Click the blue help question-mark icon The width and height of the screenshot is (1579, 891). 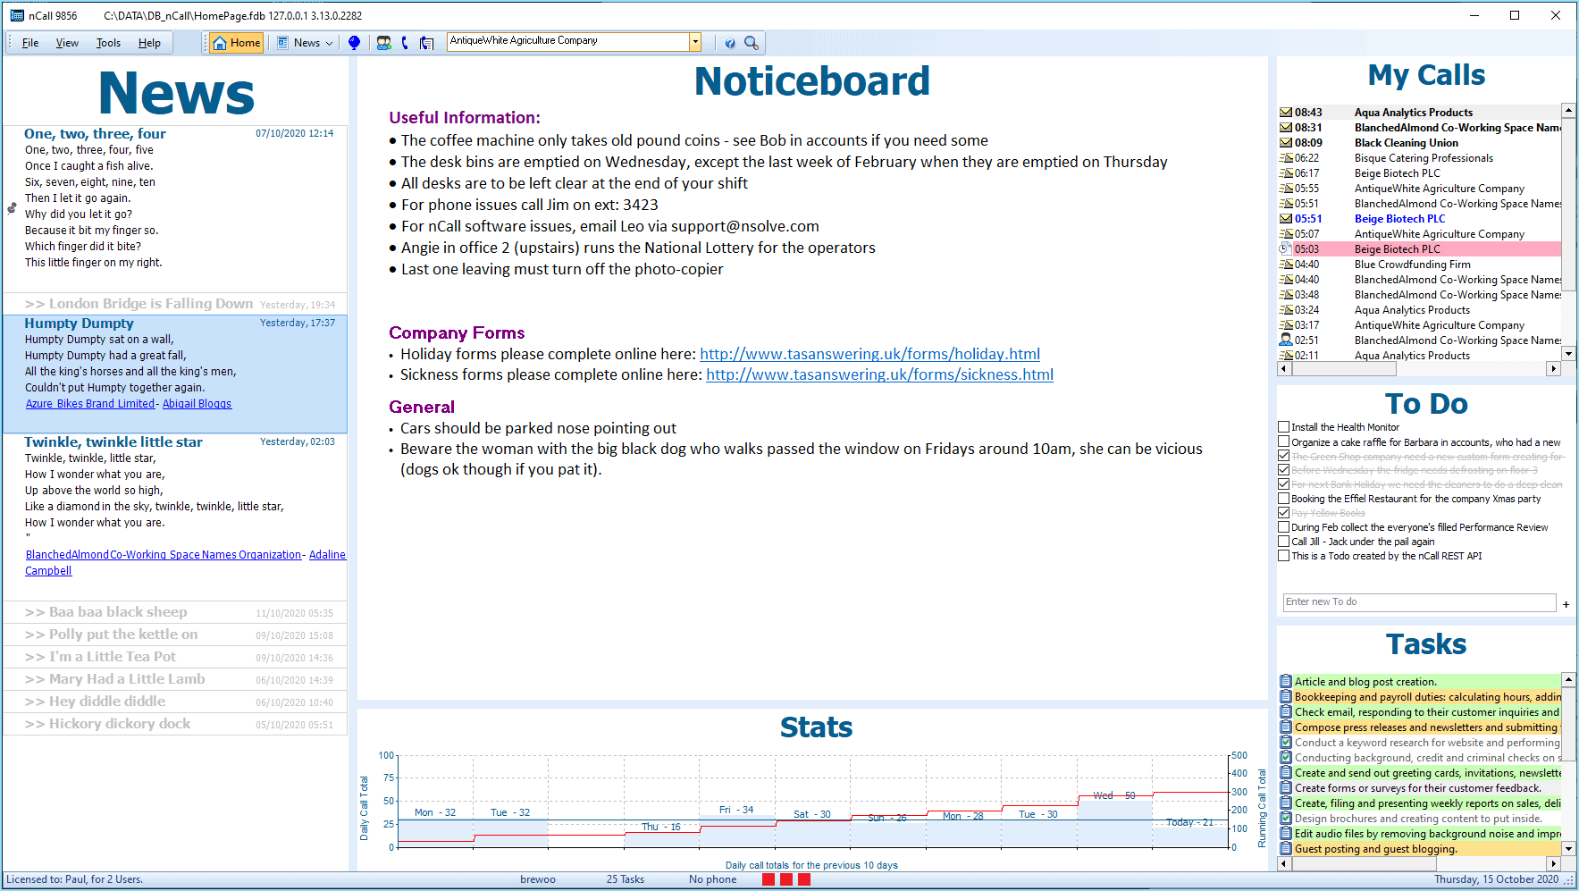730,43
